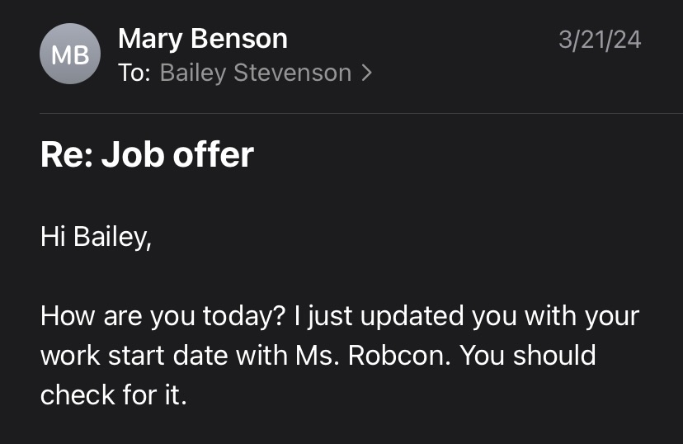Open sender name Mary Benson
The image size is (683, 444).
coord(203,40)
